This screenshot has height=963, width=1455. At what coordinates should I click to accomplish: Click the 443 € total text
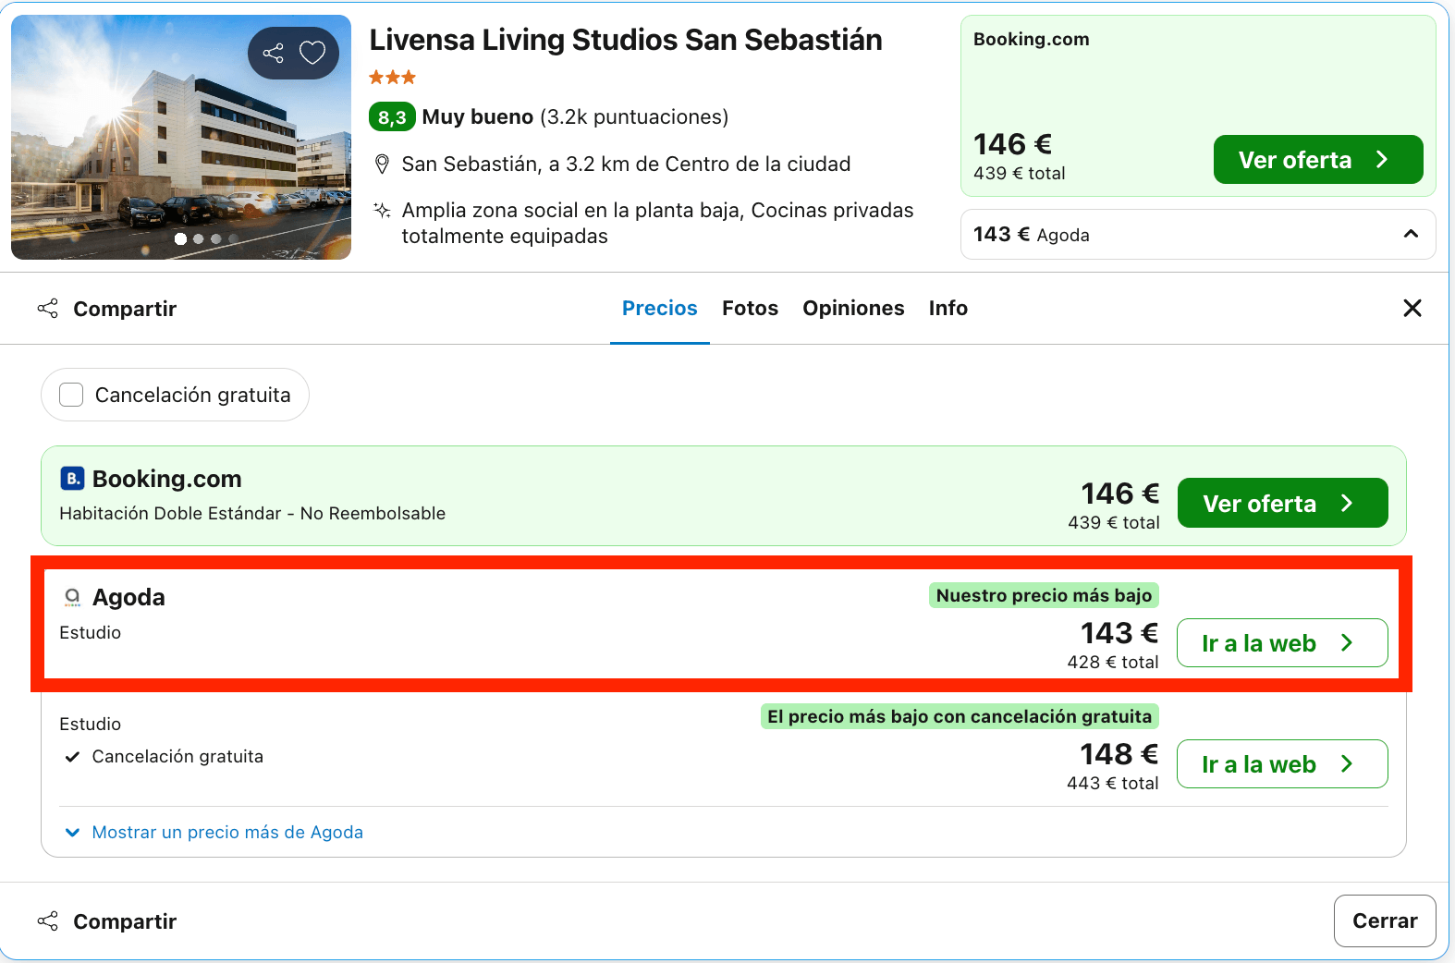[1112, 783]
